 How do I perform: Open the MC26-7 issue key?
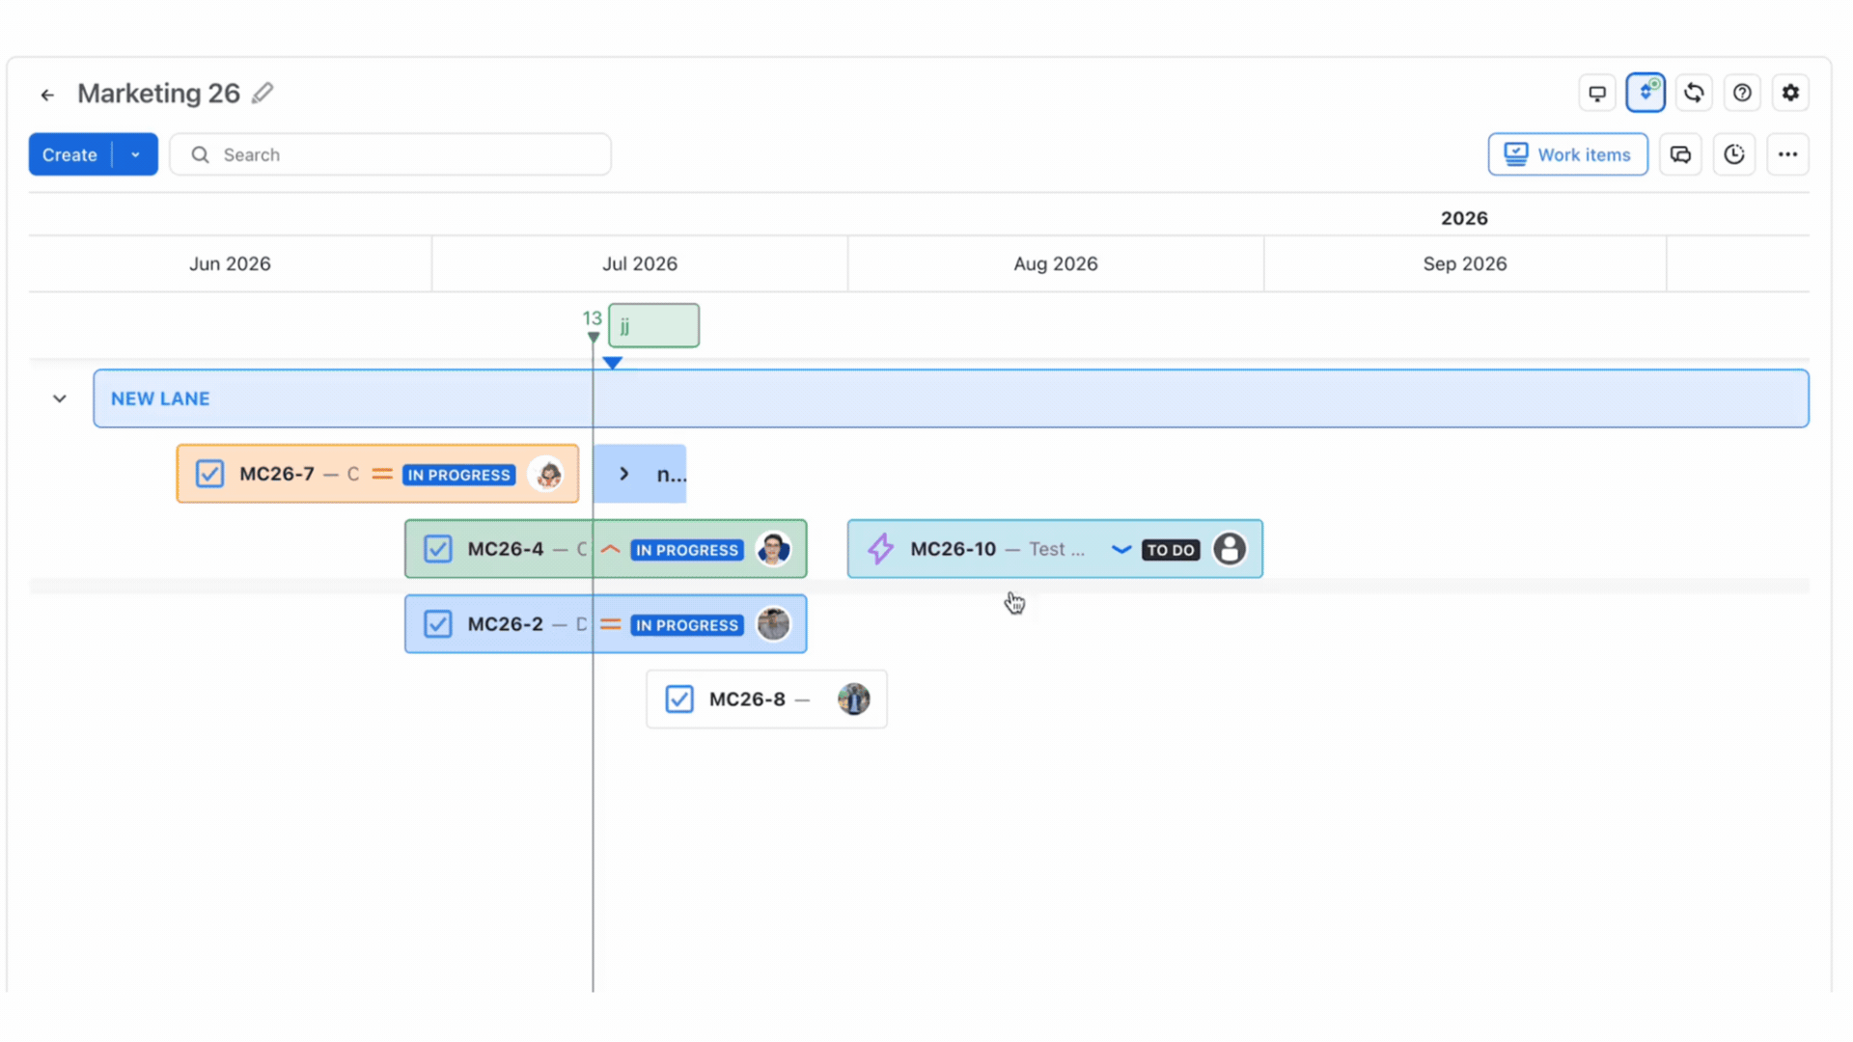(277, 474)
